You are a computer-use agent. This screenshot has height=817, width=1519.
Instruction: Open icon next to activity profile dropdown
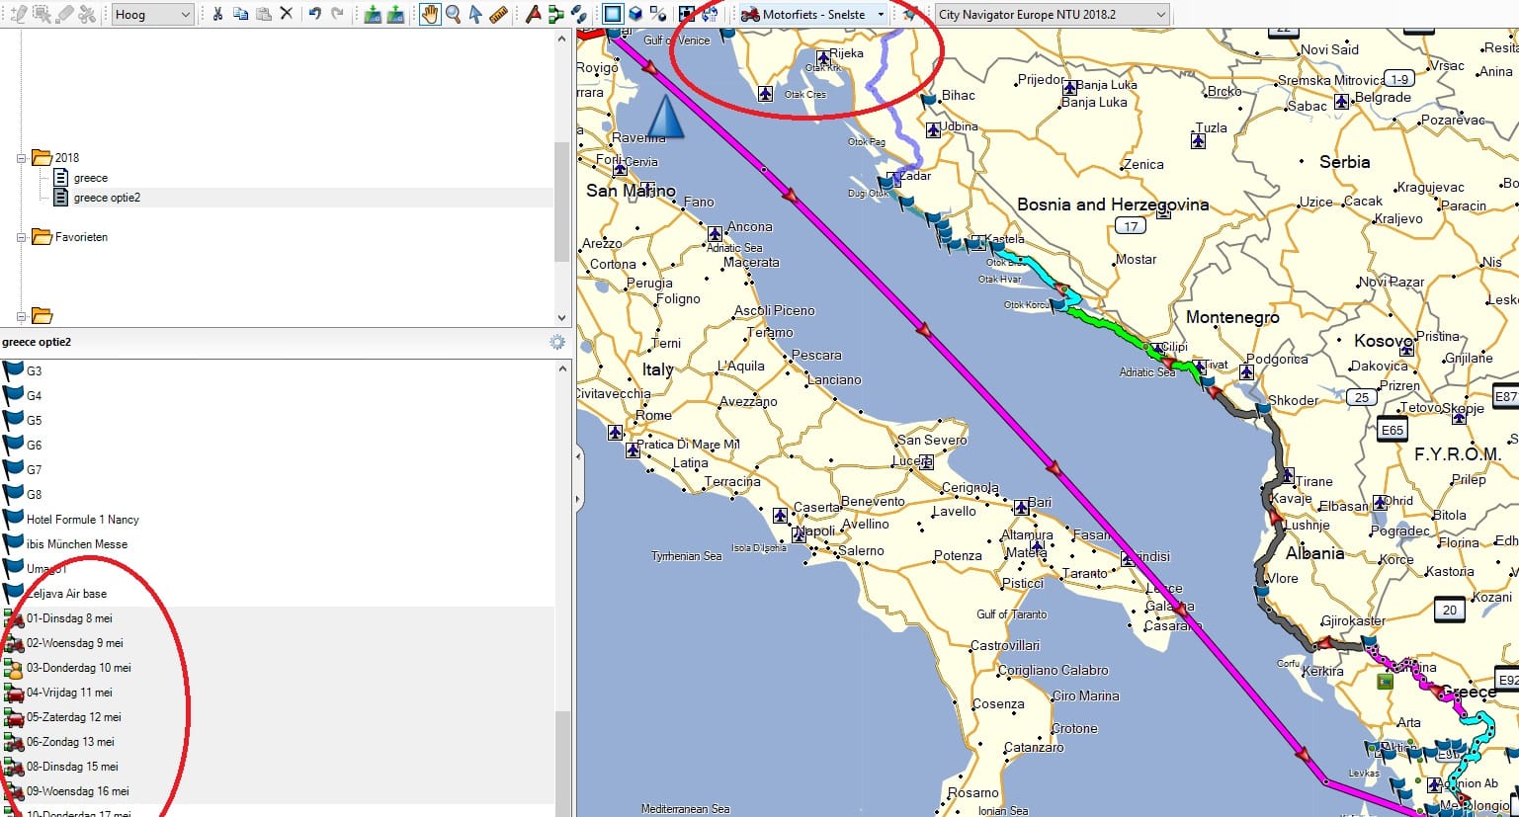pyautogui.click(x=910, y=14)
